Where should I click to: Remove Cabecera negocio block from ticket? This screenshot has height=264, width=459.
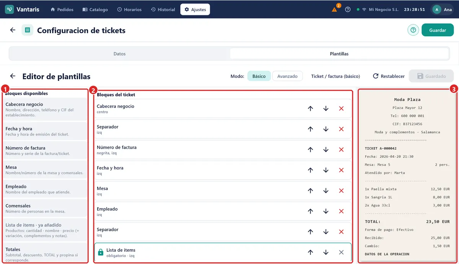click(x=341, y=109)
